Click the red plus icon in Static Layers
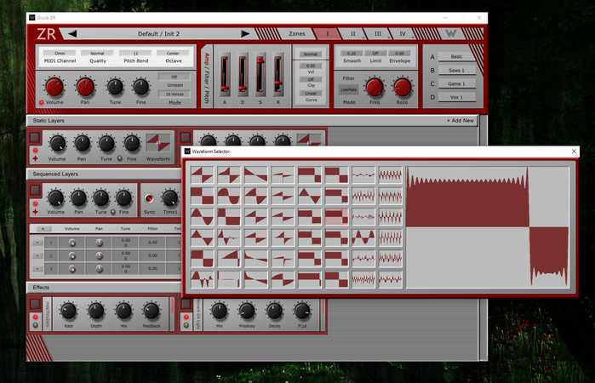This screenshot has height=383, width=595. (x=35, y=158)
